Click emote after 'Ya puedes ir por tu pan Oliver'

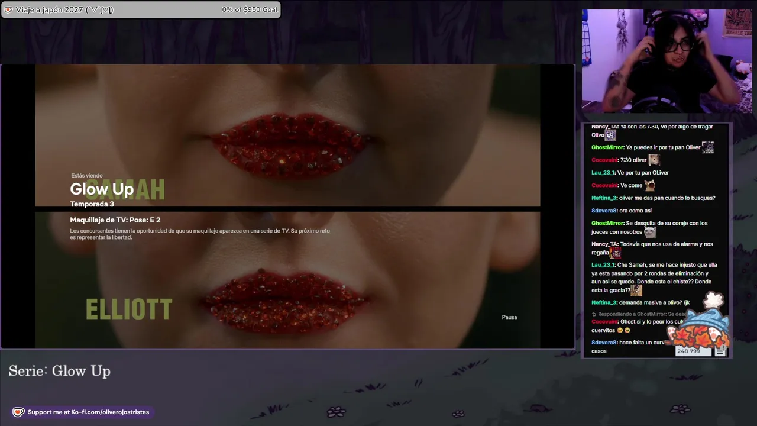[x=707, y=147]
